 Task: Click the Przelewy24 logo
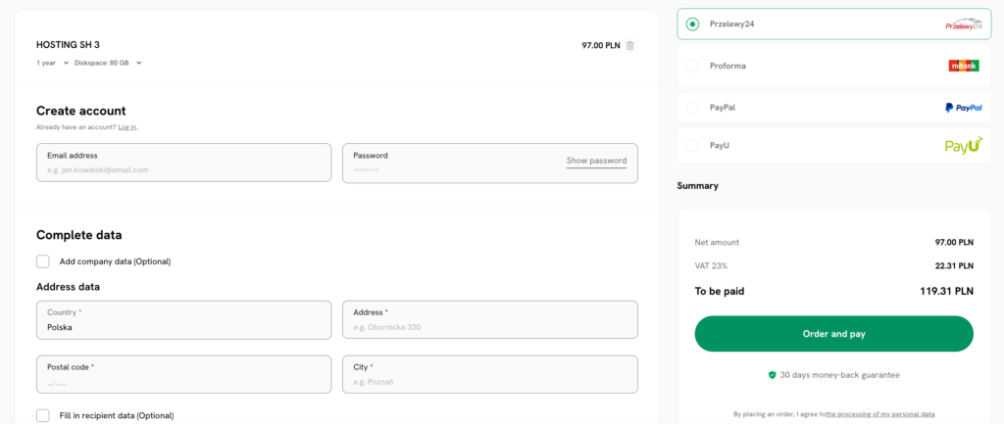click(x=963, y=24)
